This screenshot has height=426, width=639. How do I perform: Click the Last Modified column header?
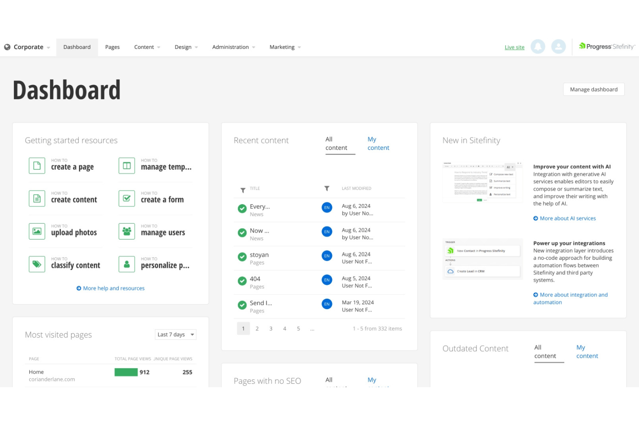coord(357,189)
